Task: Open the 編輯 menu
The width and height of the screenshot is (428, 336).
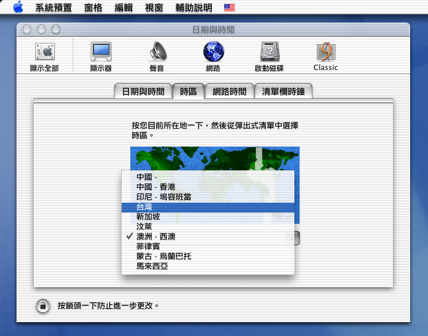Action: click(x=124, y=7)
